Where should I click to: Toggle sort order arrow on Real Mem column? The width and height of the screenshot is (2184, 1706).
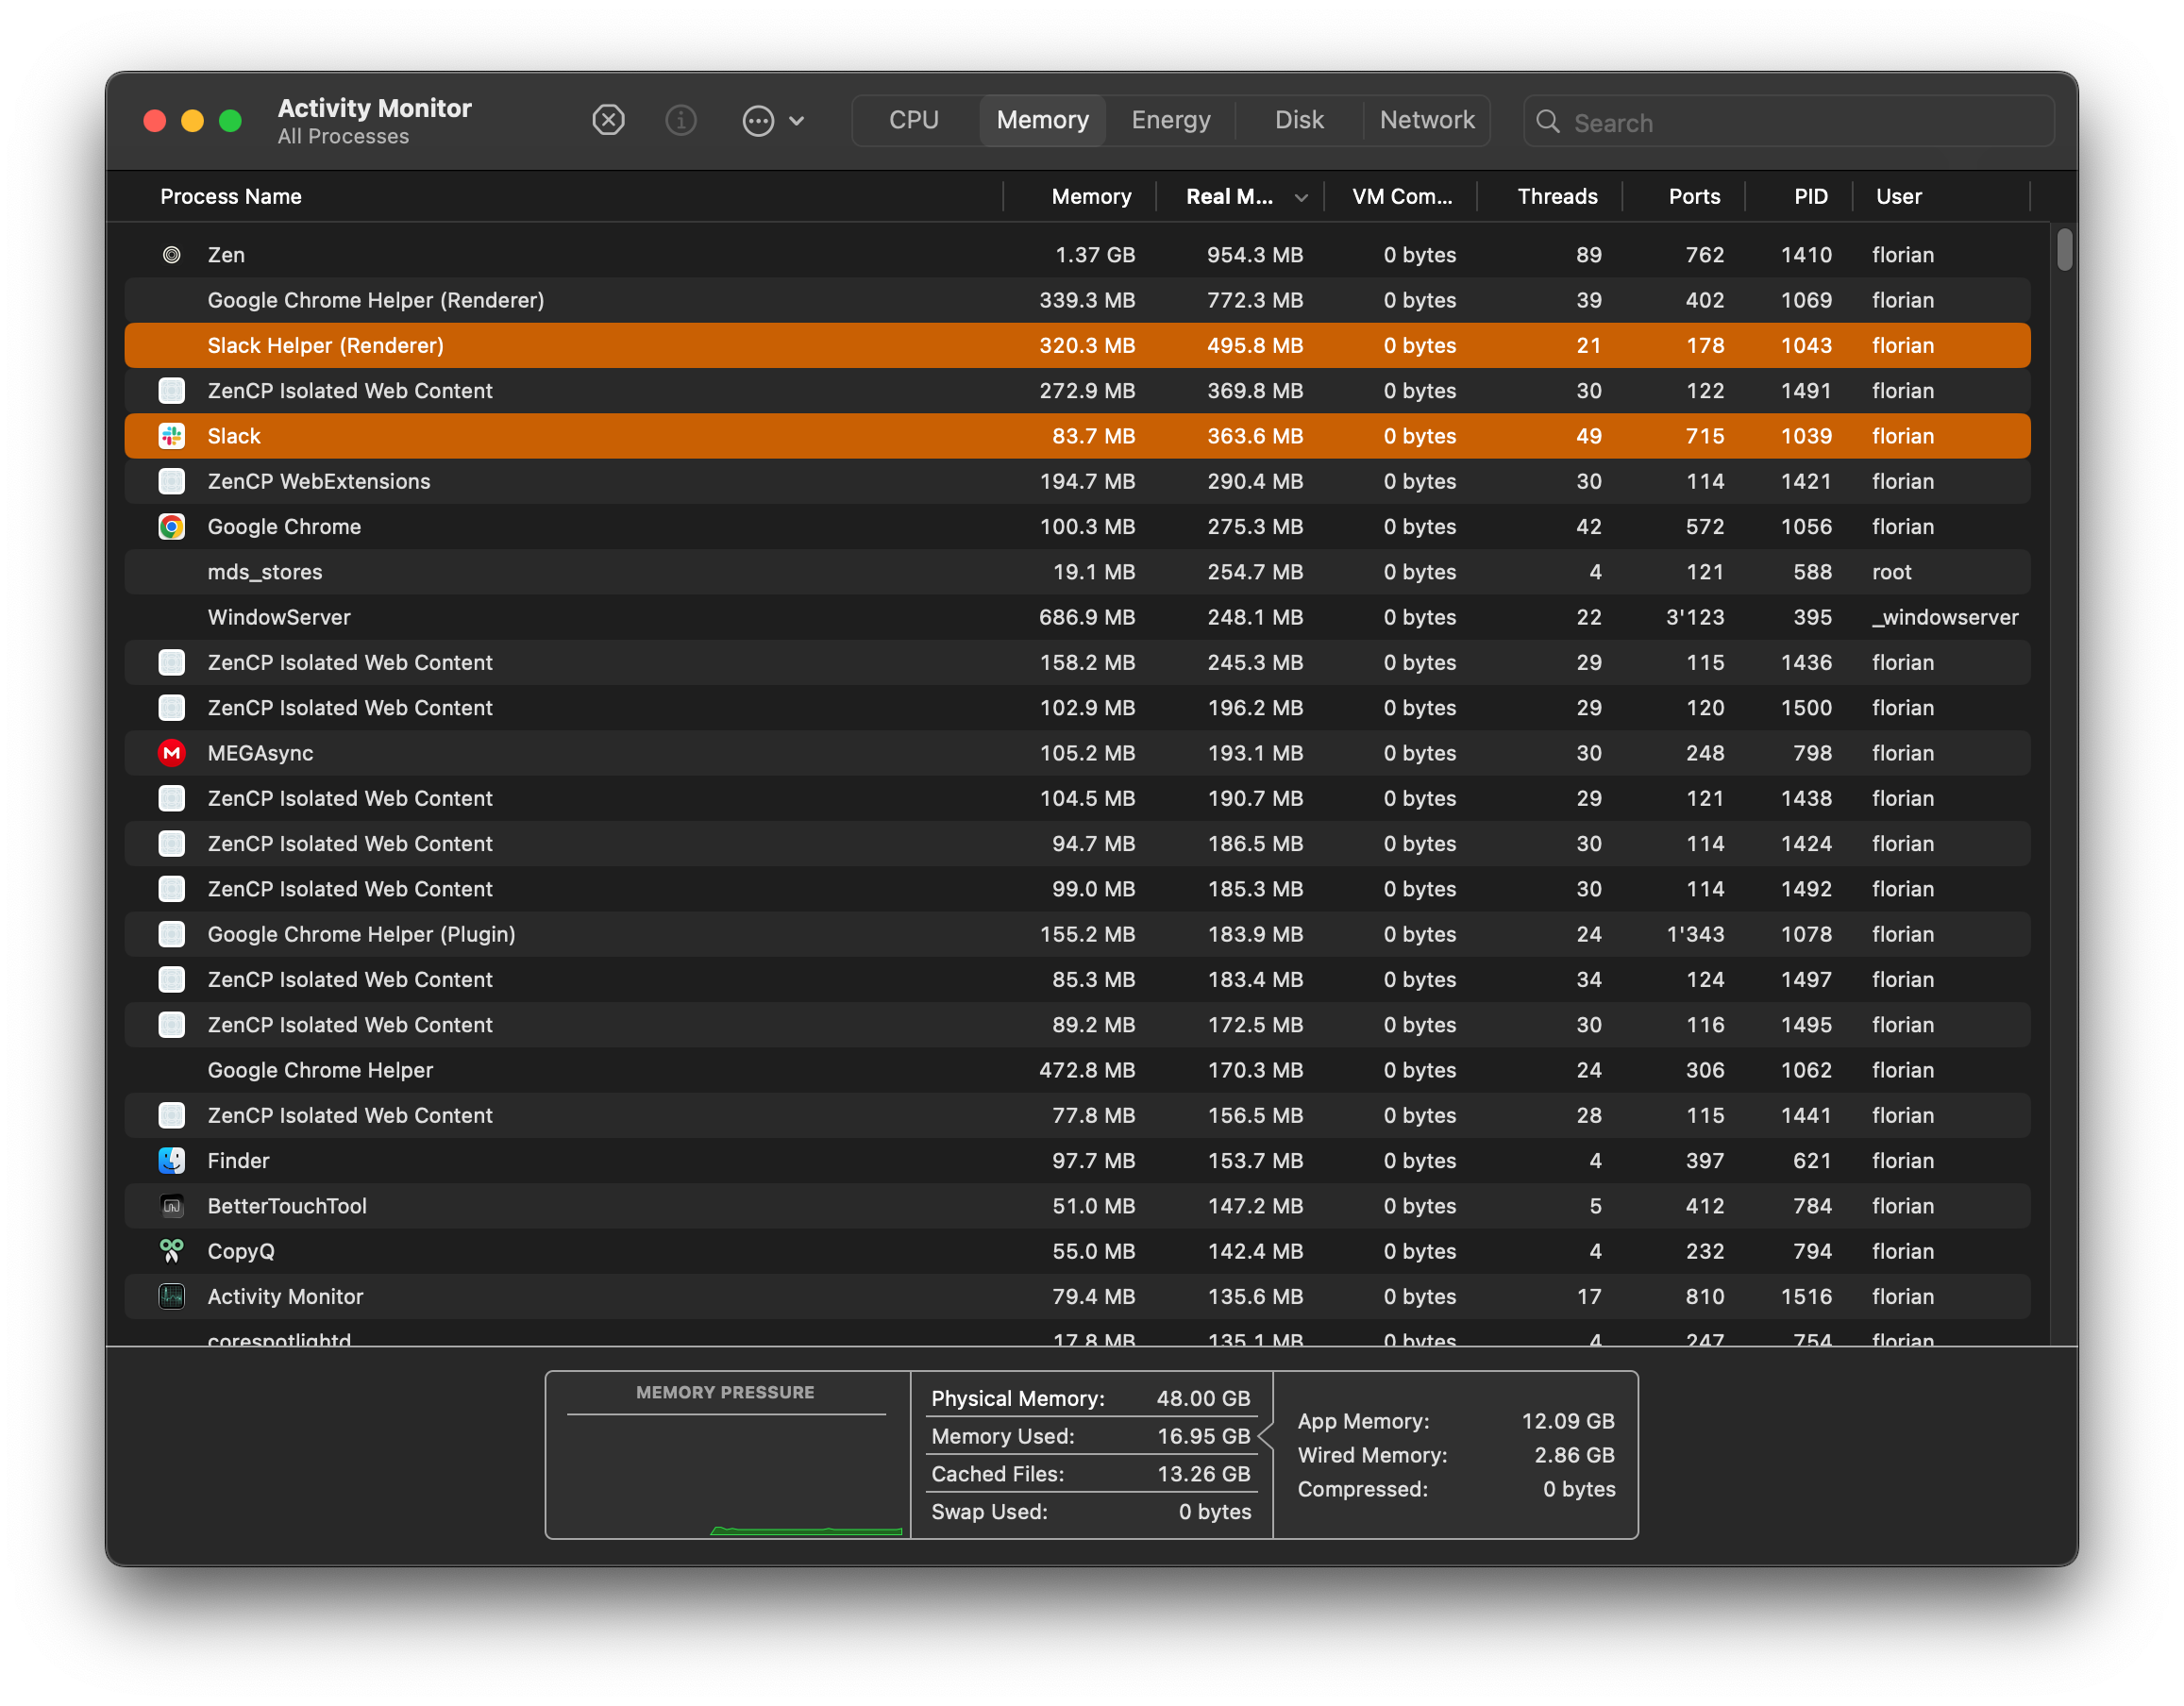click(x=1301, y=197)
